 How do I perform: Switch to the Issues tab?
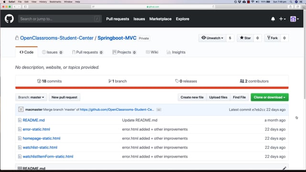[52, 52]
